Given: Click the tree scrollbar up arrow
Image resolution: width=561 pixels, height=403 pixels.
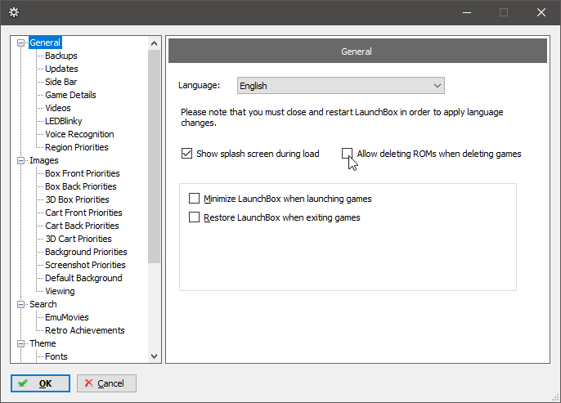Looking at the screenshot, I should coord(155,43).
